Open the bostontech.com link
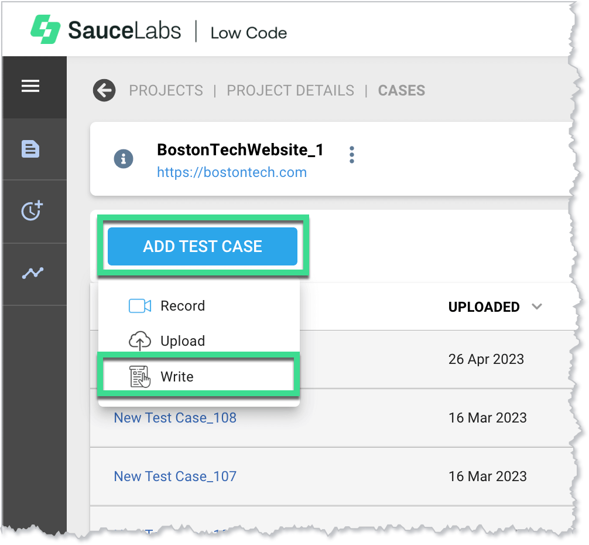Screen dimensions: 589x545 click(232, 172)
